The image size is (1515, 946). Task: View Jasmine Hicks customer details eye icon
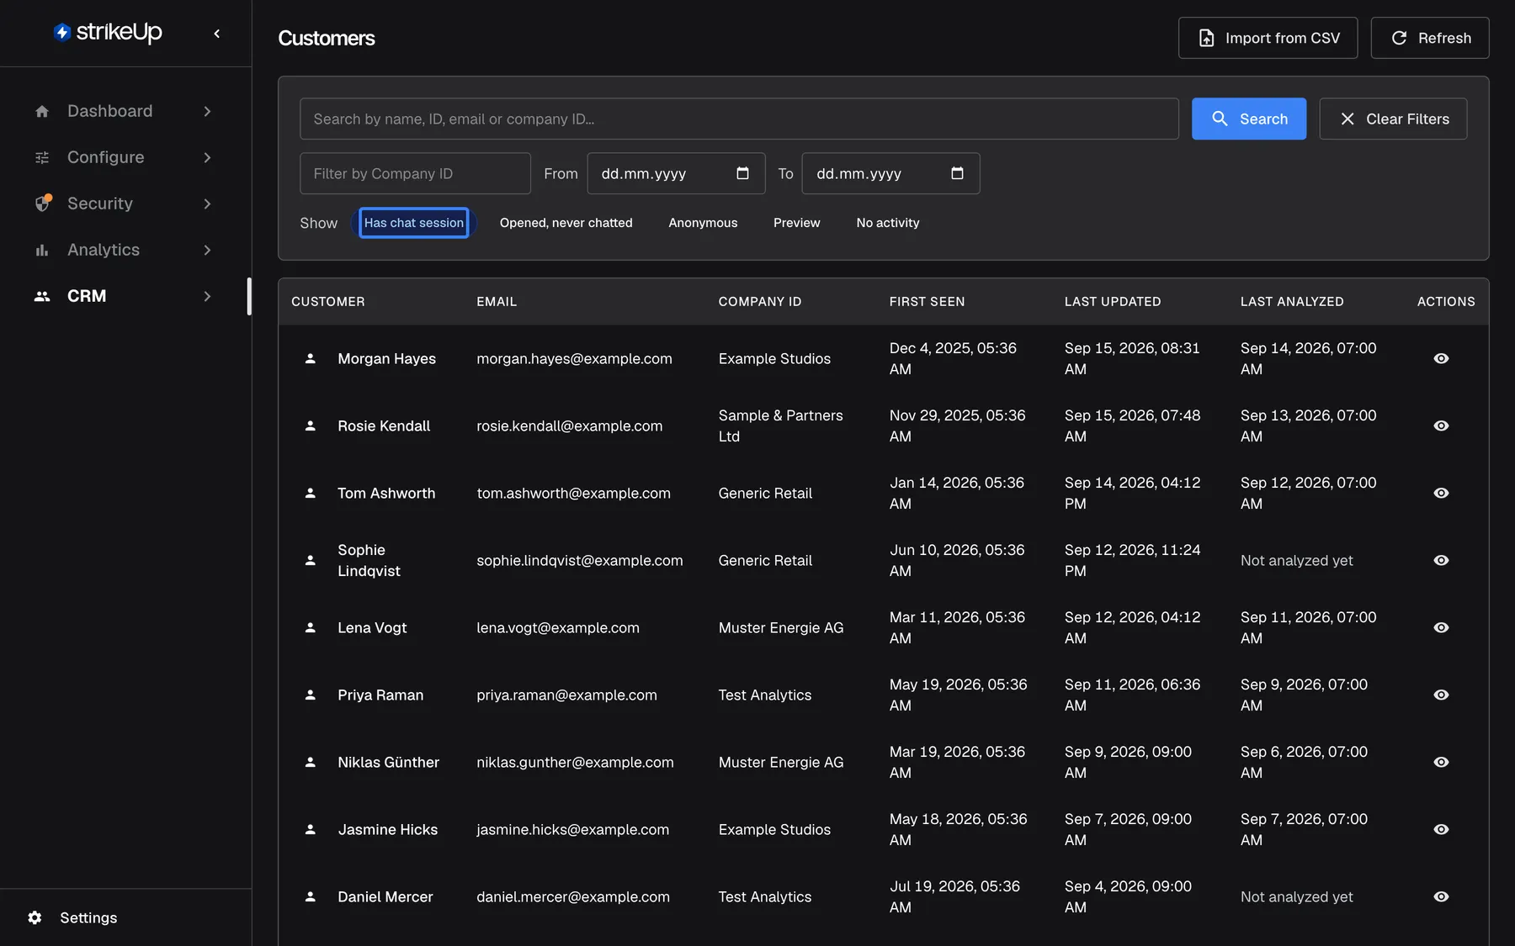pyautogui.click(x=1441, y=829)
